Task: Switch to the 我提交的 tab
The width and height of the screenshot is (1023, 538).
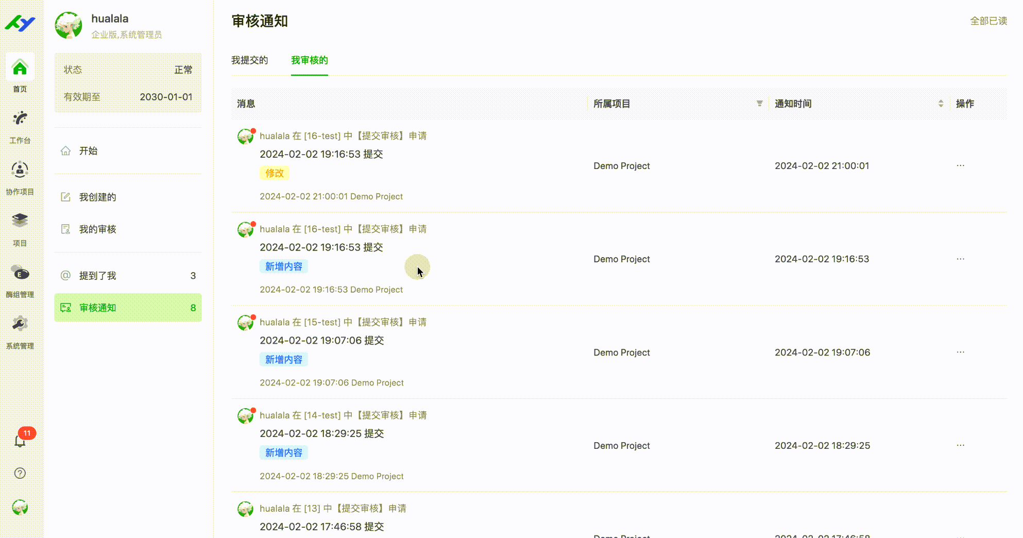Action: click(x=249, y=60)
